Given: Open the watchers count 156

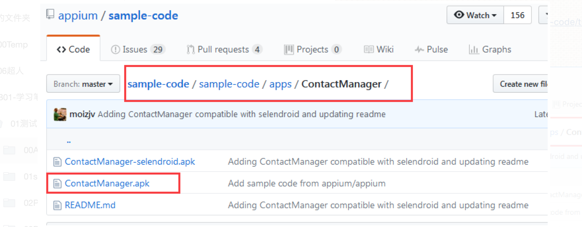Looking at the screenshot, I should pyautogui.click(x=518, y=15).
